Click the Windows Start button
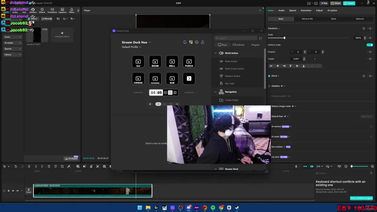This screenshot has width=377, height=212. [x=140, y=208]
